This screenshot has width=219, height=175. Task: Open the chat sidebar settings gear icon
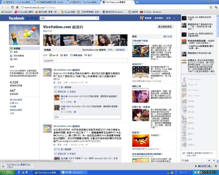[209, 161]
